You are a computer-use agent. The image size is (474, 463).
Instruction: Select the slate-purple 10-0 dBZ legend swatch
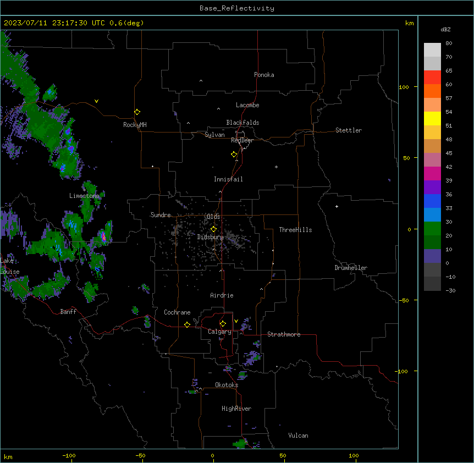coord(432,256)
